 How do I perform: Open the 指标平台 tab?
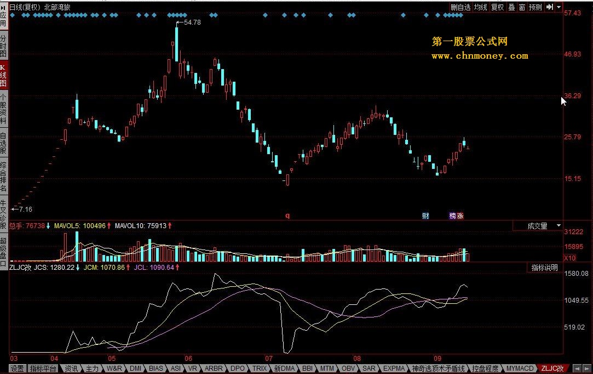(43, 369)
